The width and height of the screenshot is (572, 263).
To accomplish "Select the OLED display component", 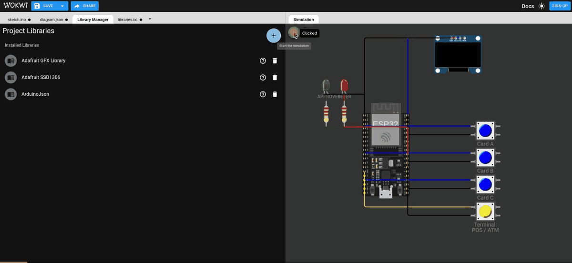I will coord(458,54).
